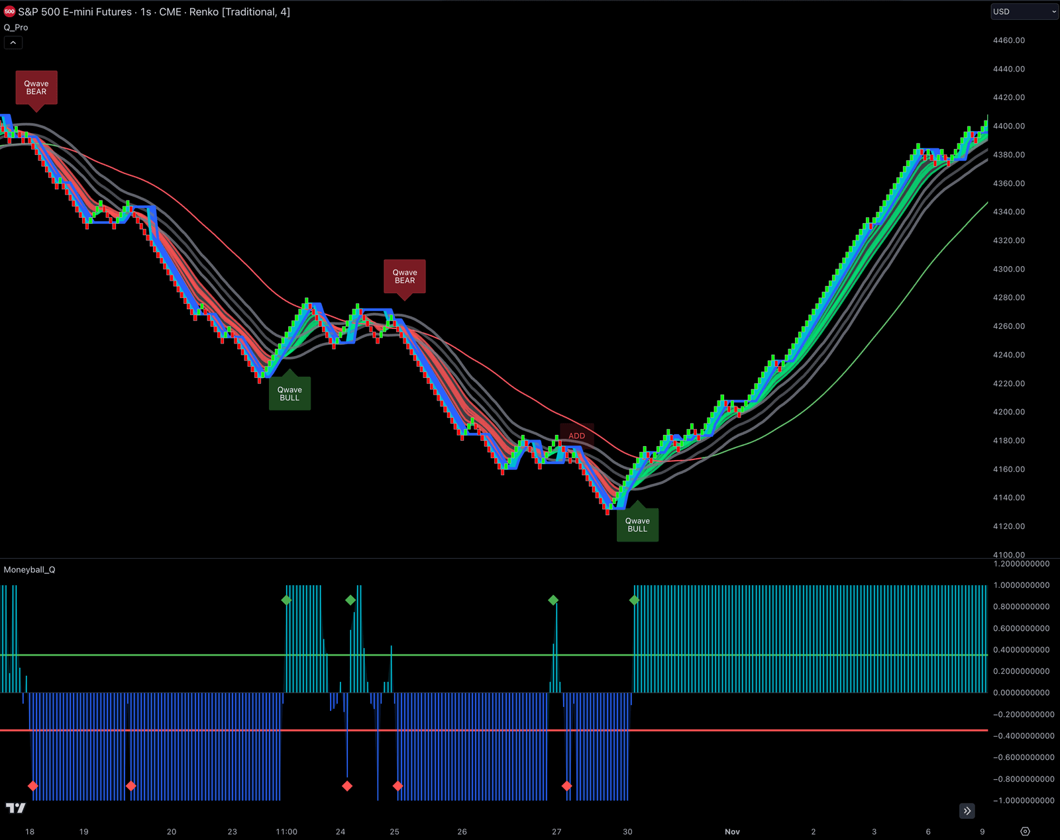
Task: Expand the Q_Pro pane using the chevron
Action: 13,42
